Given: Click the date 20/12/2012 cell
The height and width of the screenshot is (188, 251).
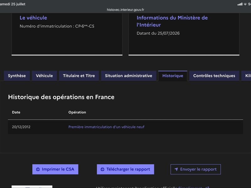Looking at the screenshot, I should coord(21,127).
